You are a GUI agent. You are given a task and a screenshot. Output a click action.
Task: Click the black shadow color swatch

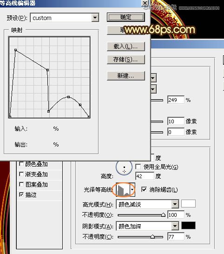pos(188,226)
